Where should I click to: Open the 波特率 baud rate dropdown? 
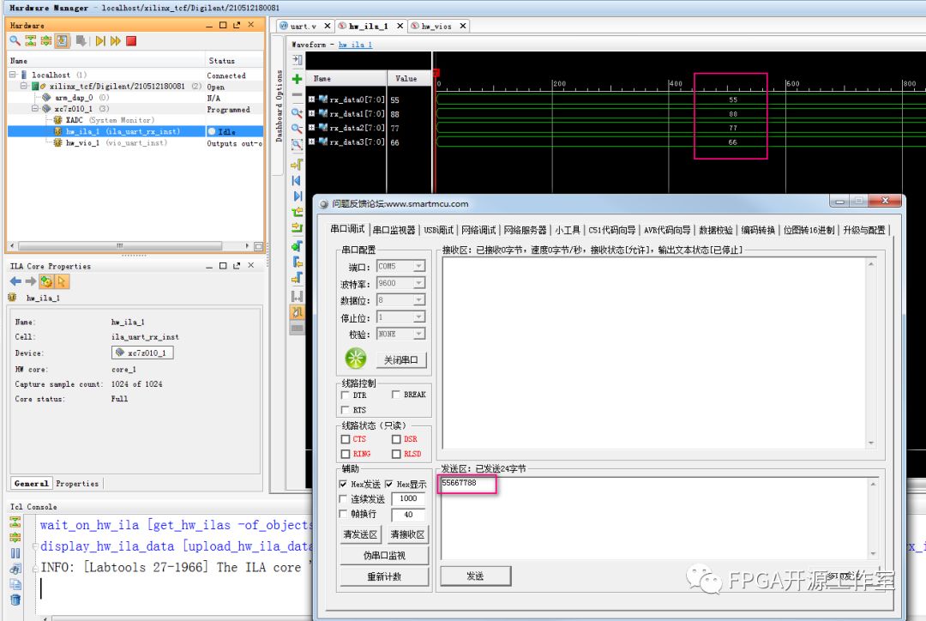pyautogui.click(x=419, y=283)
